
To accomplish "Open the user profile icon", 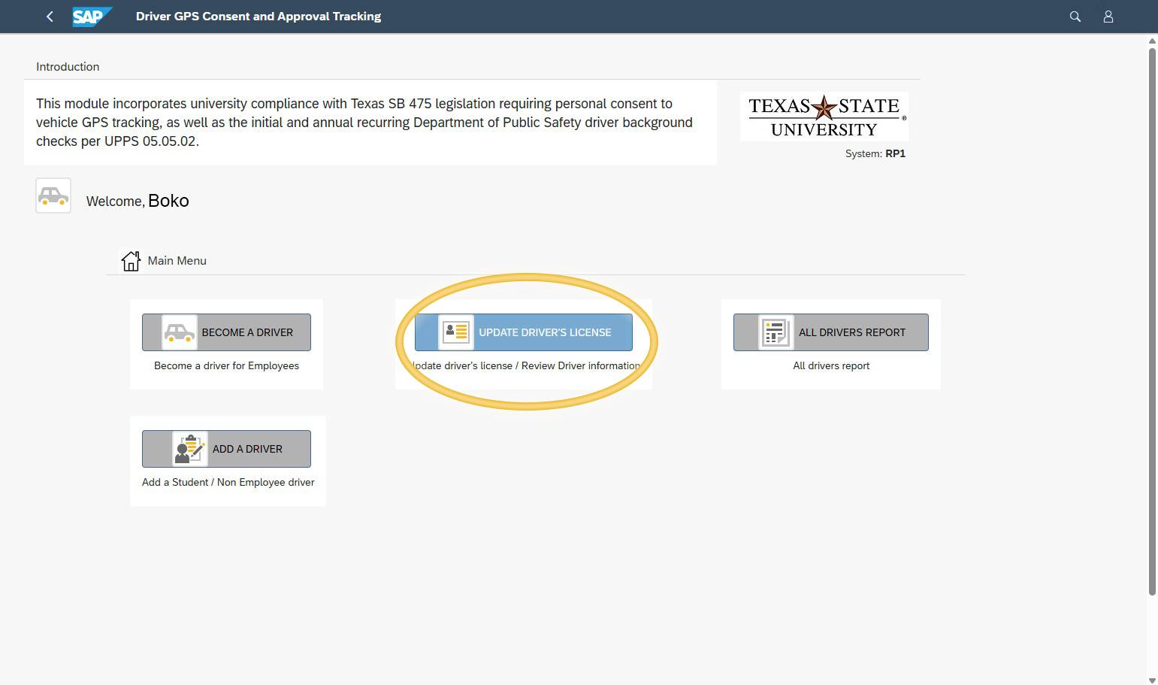I will point(1108,16).
